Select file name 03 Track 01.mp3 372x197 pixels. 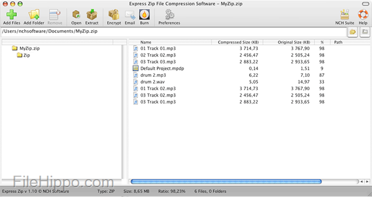coord(158,102)
